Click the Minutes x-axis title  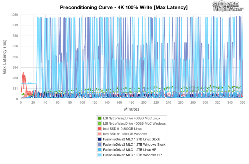point(132,109)
